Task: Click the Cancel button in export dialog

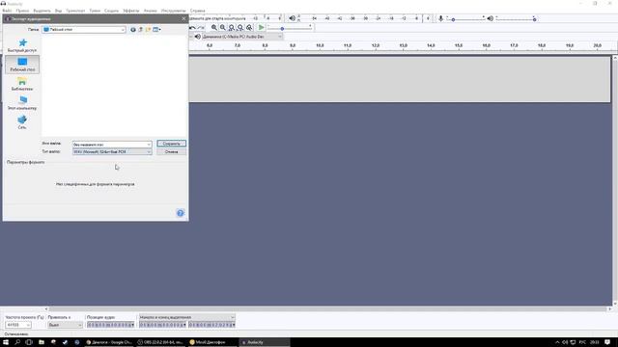Action: pos(172,152)
